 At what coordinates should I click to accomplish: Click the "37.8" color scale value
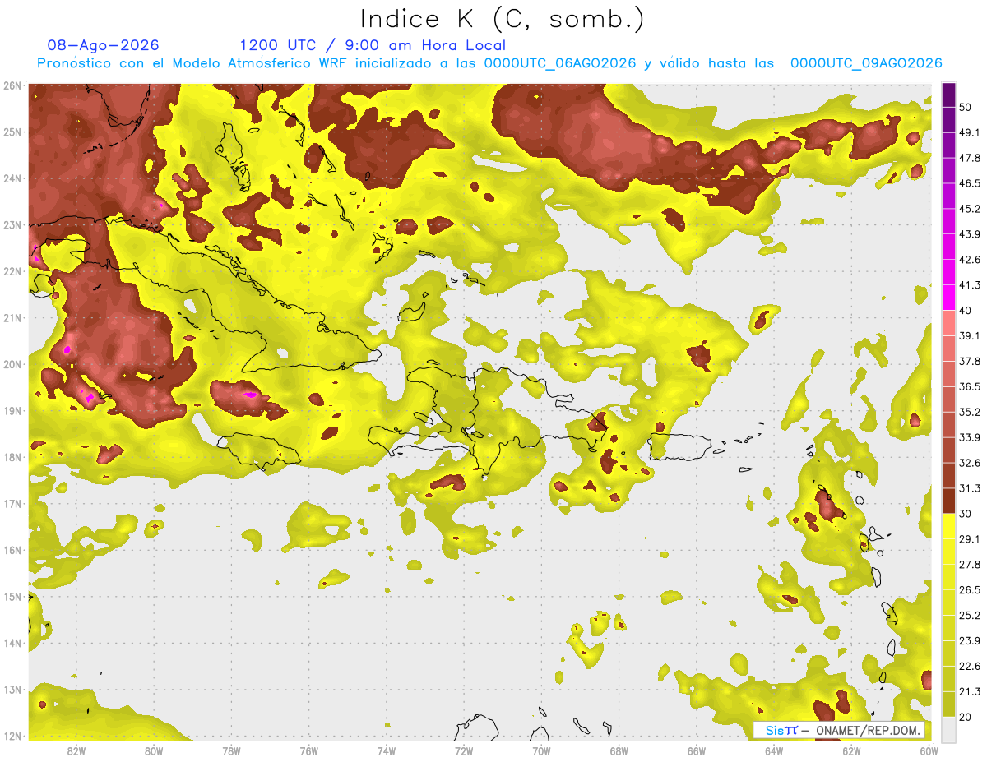[x=969, y=362]
